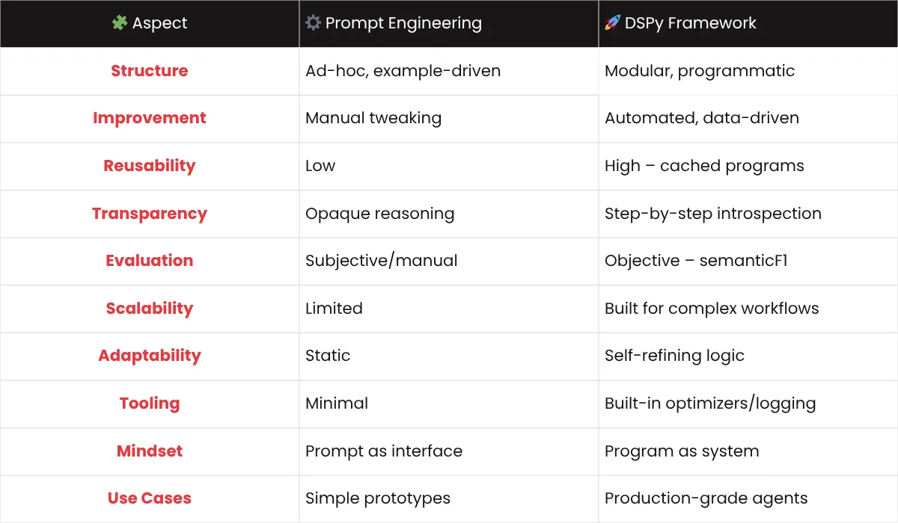898x523 pixels.
Task: Click the Transparency row label
Action: (x=150, y=214)
